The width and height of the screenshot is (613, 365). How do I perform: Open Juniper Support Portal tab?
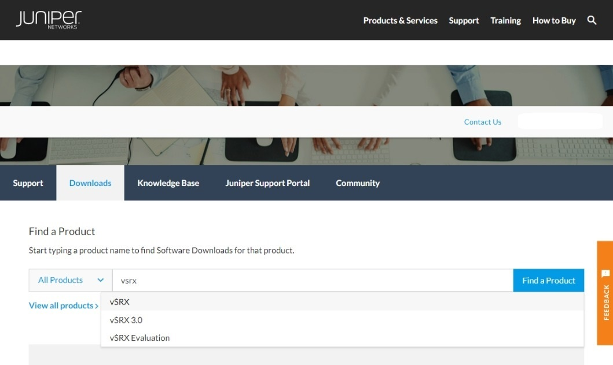(x=267, y=183)
